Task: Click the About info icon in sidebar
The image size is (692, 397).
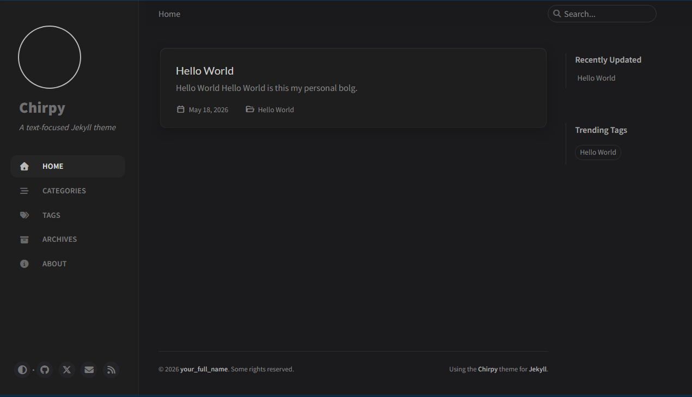Action: coord(25,264)
